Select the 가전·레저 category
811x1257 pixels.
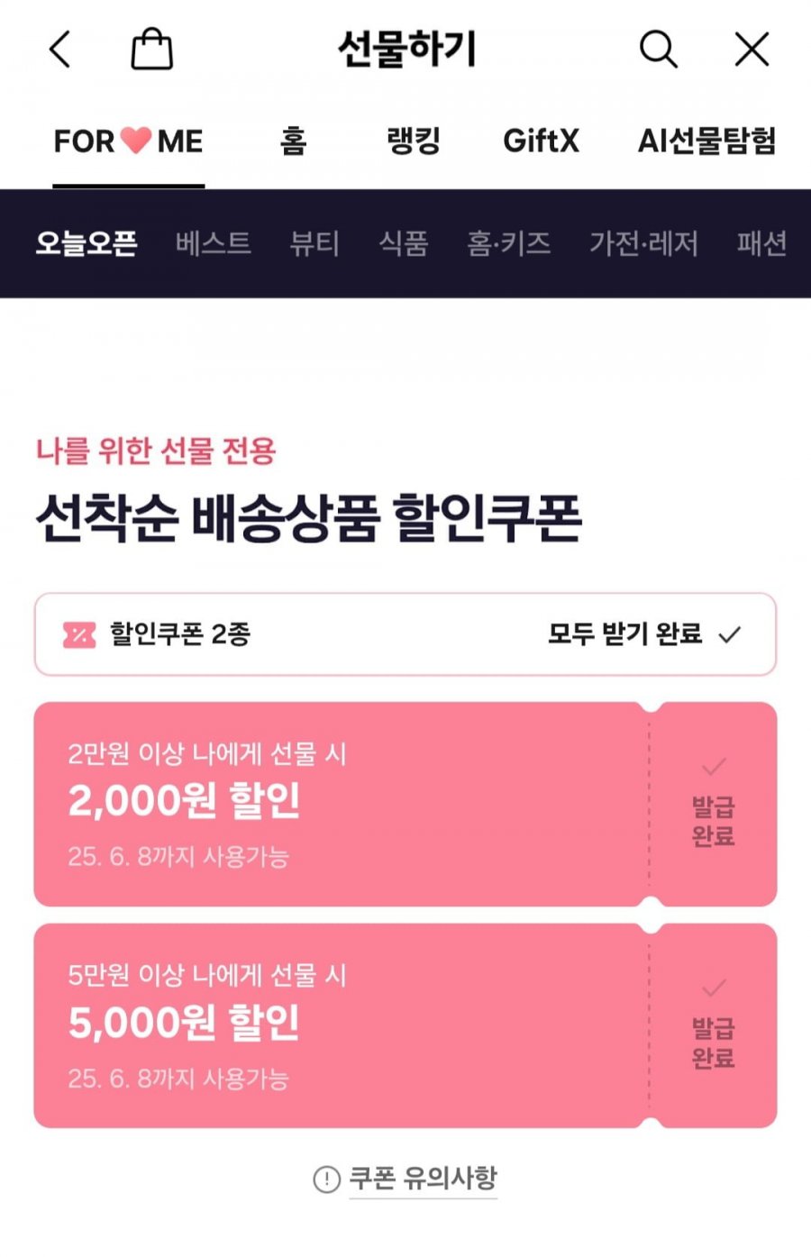(643, 243)
